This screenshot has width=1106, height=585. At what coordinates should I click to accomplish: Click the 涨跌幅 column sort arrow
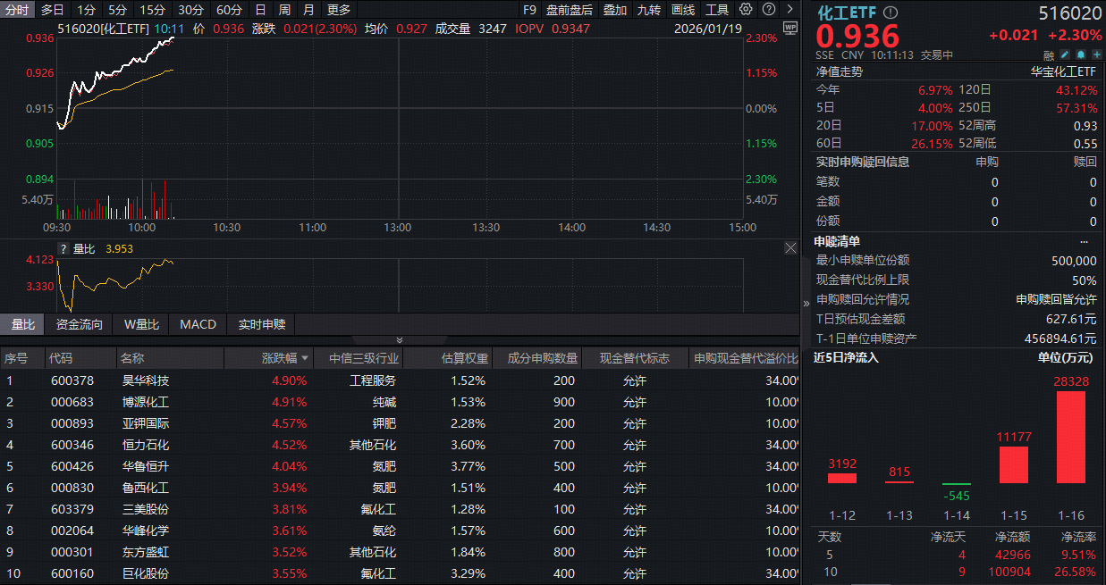coord(303,357)
